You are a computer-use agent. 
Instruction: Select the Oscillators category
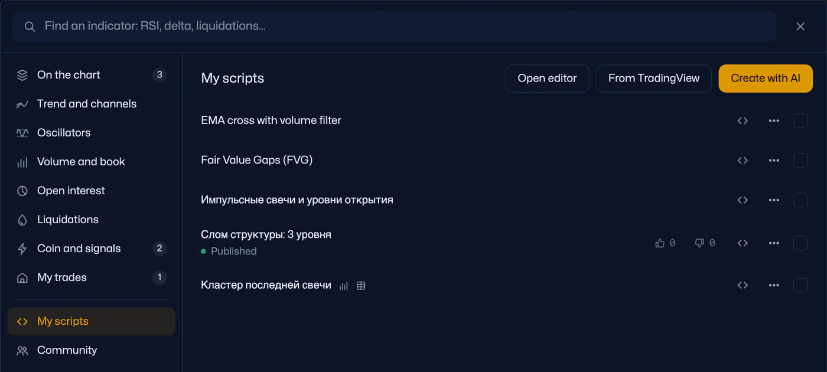tap(91, 133)
